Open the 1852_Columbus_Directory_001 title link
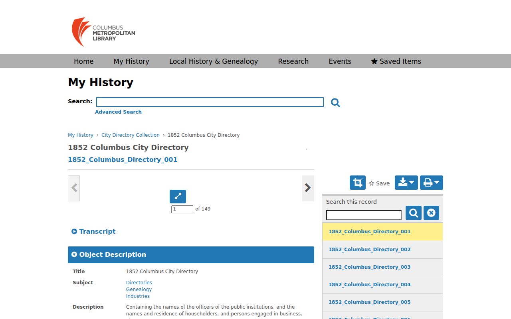 point(123,159)
